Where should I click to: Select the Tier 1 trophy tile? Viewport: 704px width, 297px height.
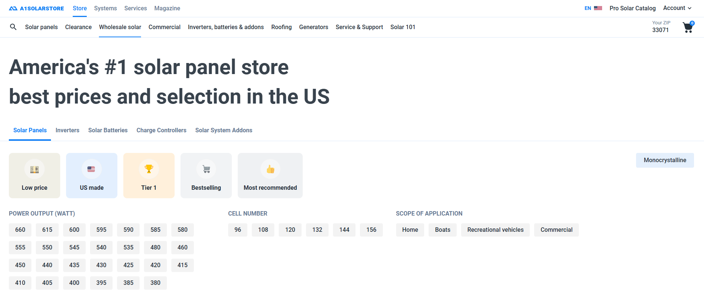[x=149, y=176]
